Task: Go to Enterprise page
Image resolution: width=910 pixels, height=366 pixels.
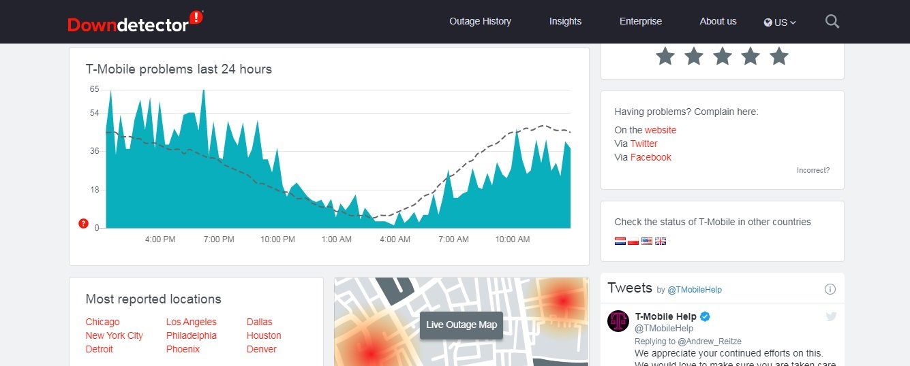Action: click(x=641, y=21)
